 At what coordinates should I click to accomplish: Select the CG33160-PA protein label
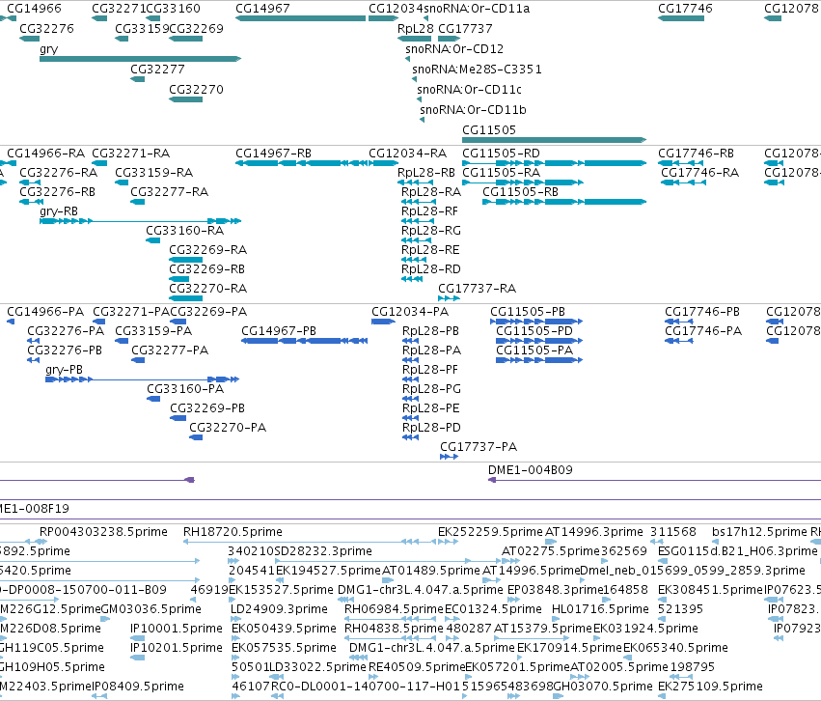185,389
